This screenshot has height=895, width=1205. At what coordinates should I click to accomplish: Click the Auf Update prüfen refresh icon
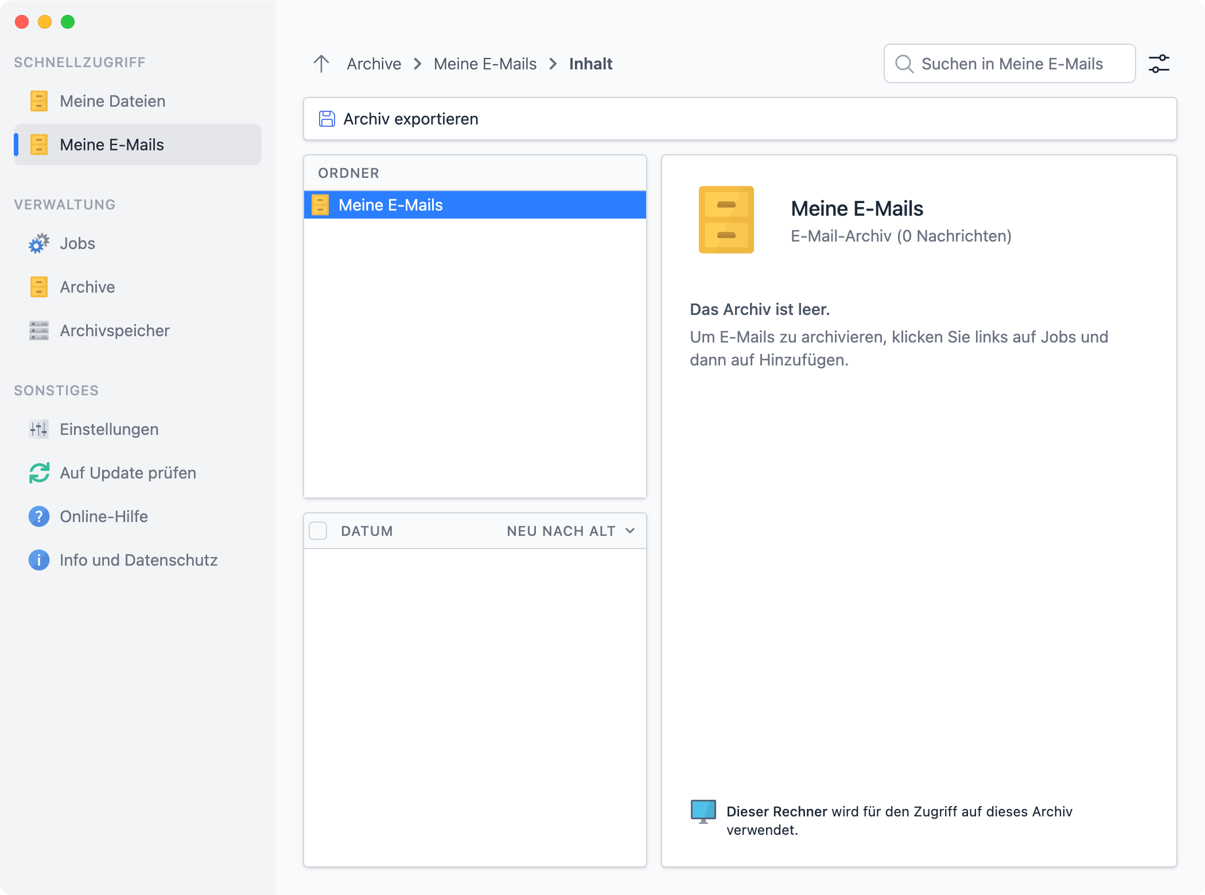(38, 473)
